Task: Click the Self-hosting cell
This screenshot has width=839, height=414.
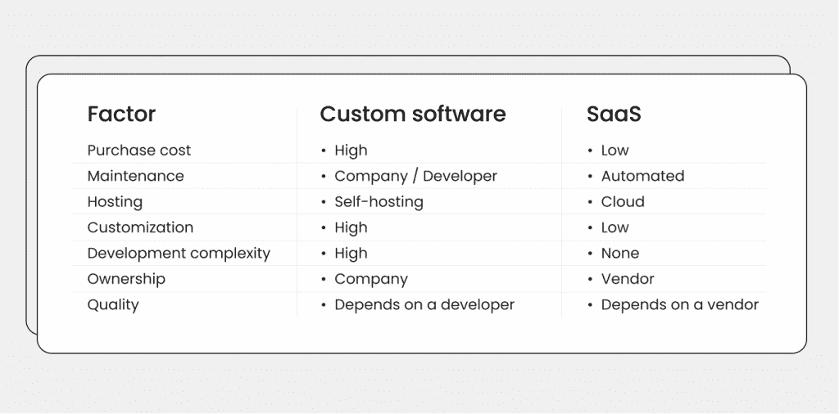Action: [x=379, y=202]
